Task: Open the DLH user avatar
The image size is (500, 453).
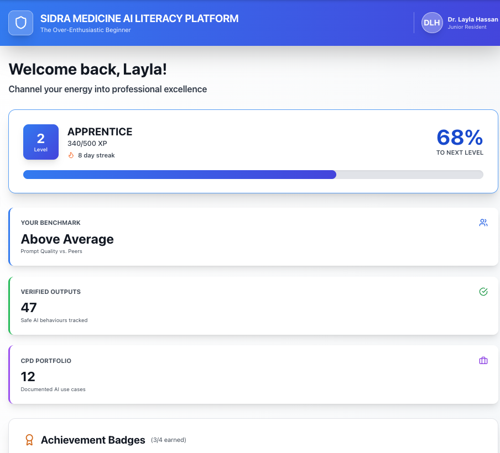Action: tap(432, 23)
